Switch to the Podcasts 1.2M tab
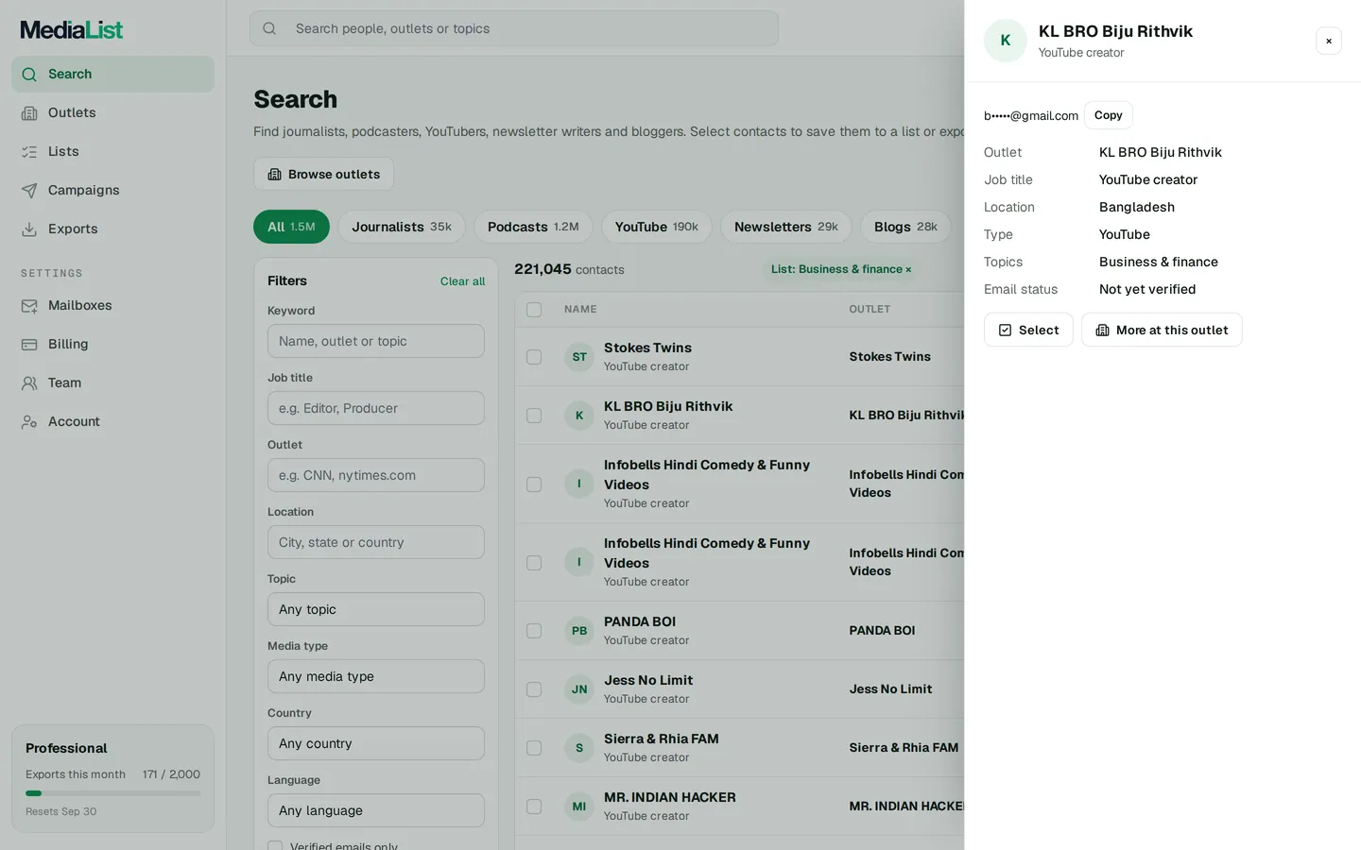The image size is (1361, 850). pos(533,227)
